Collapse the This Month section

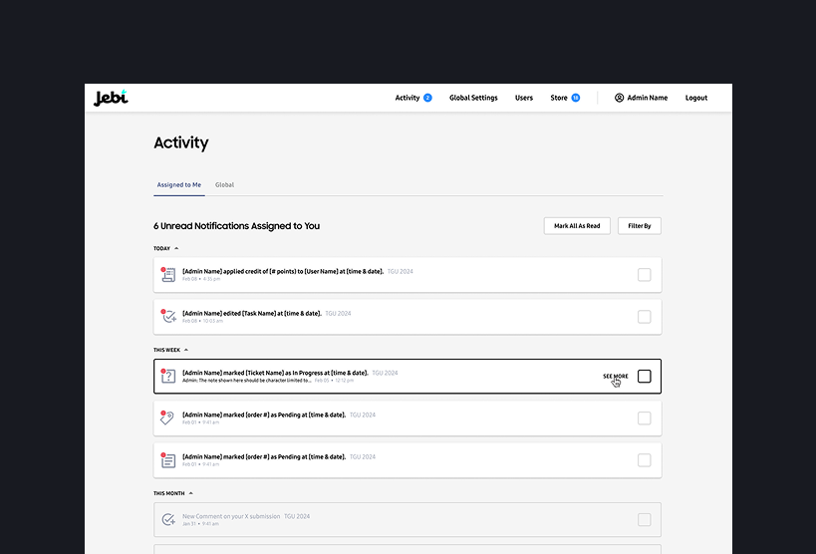pyautogui.click(x=190, y=493)
